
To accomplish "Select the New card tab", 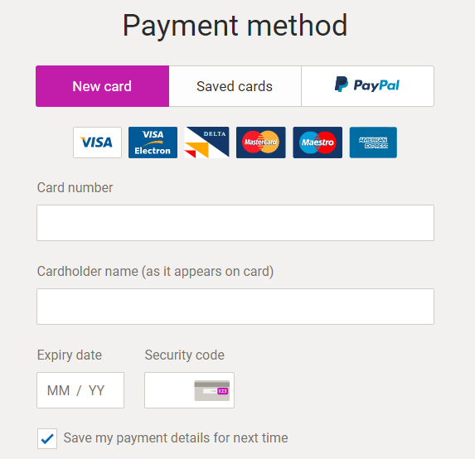I will 103,86.
